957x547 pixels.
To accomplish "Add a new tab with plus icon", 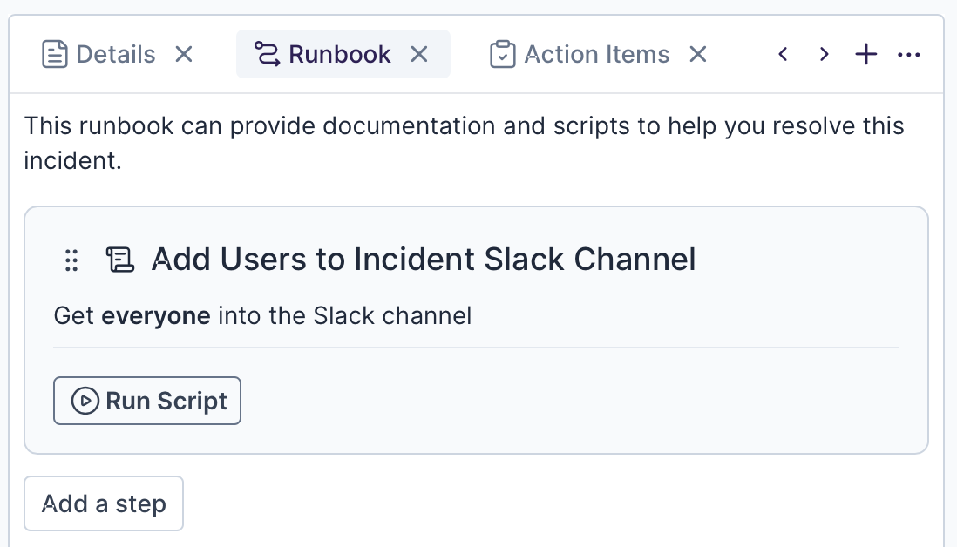I will point(865,55).
